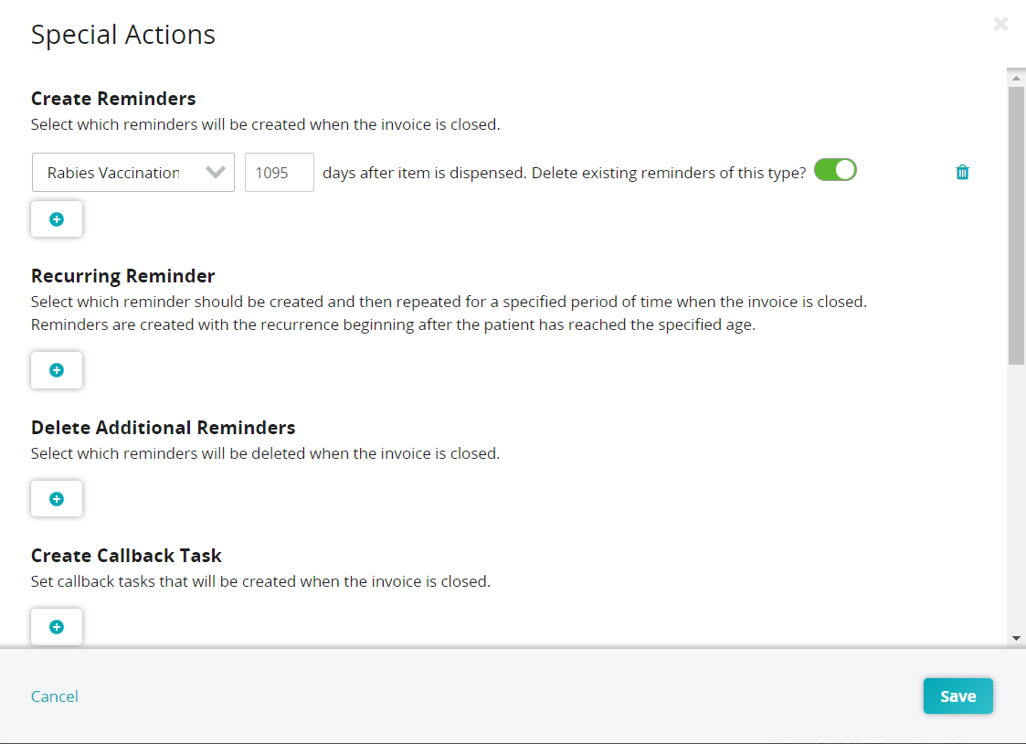Add a new entry under Create Reminders
This screenshot has width=1026, height=744.
pos(56,218)
